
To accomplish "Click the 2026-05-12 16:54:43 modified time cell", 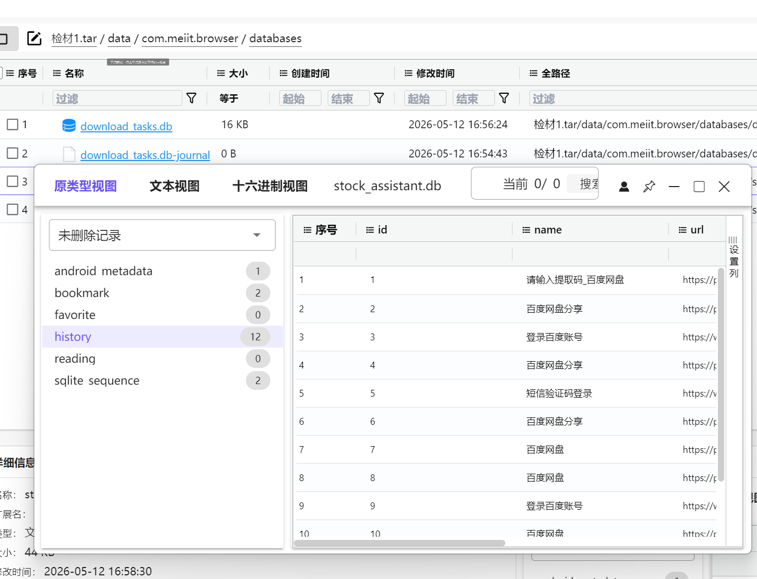I will coord(458,153).
